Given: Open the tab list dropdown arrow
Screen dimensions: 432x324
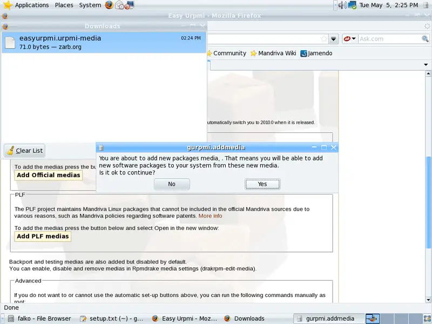Looking at the screenshot, I should [x=426, y=65].
